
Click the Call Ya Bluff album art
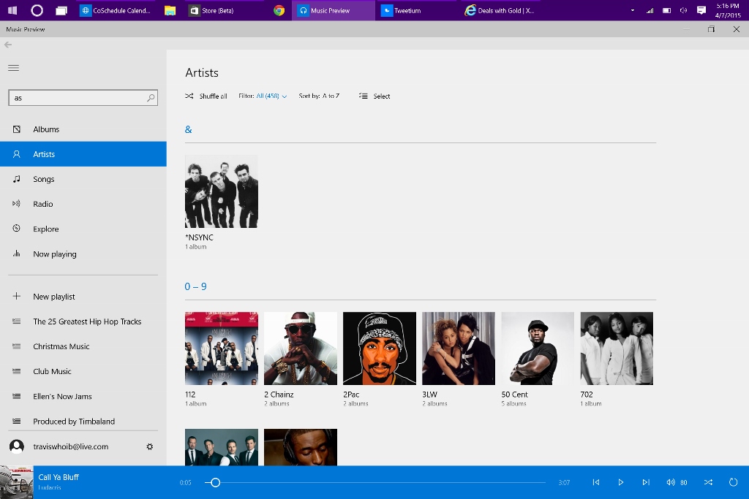coord(16,482)
